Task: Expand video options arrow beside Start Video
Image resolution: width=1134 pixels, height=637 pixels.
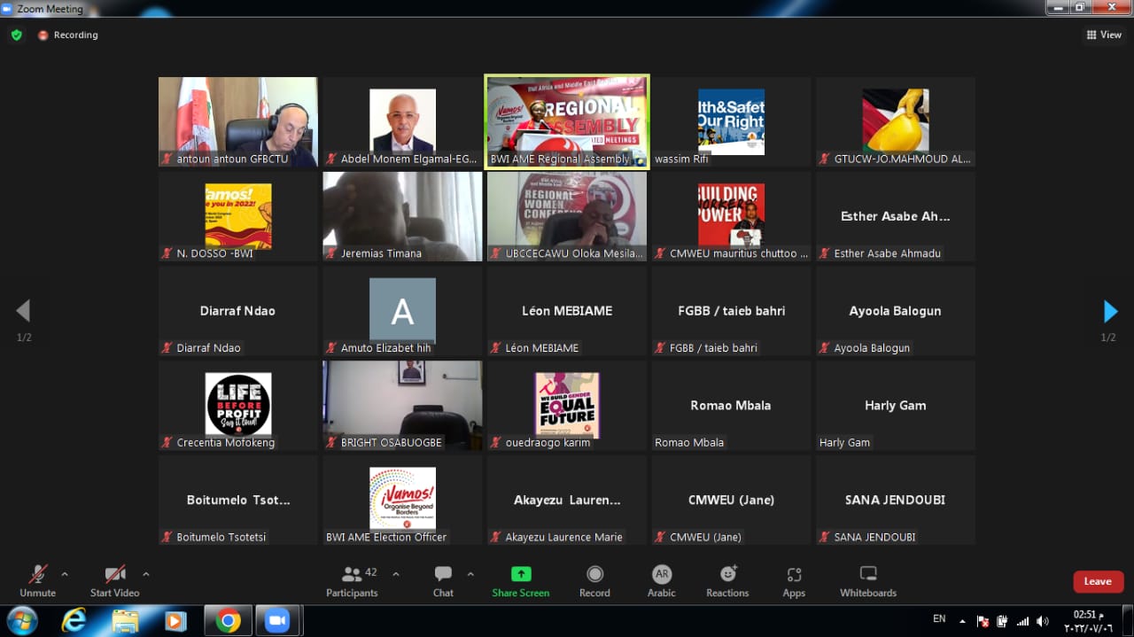Action: (x=146, y=574)
